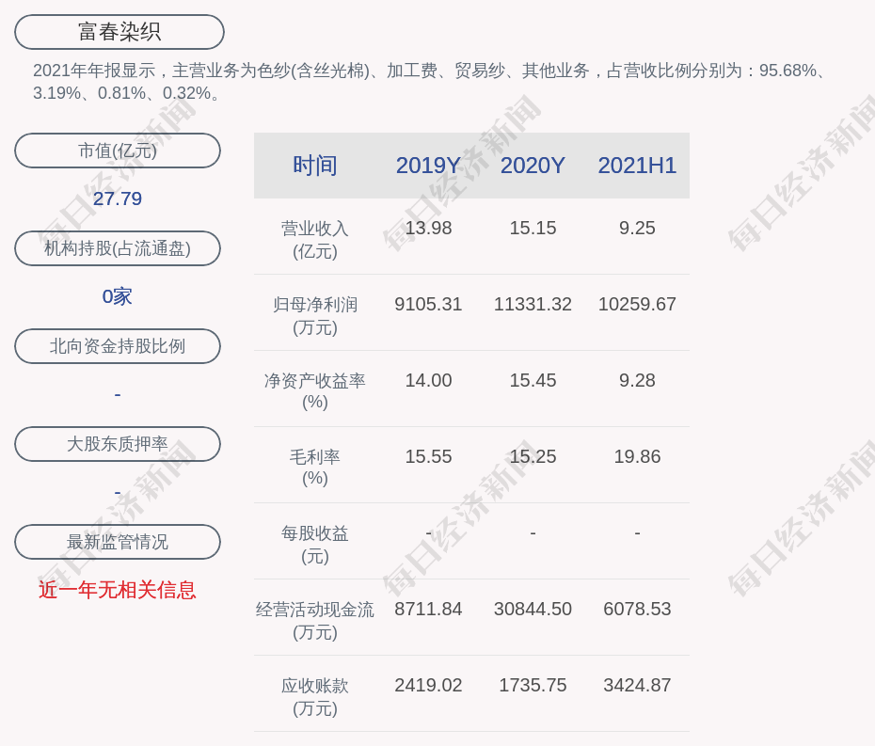875x746 pixels.
Task: Select the 市值(亿元) label button
Action: [118, 151]
